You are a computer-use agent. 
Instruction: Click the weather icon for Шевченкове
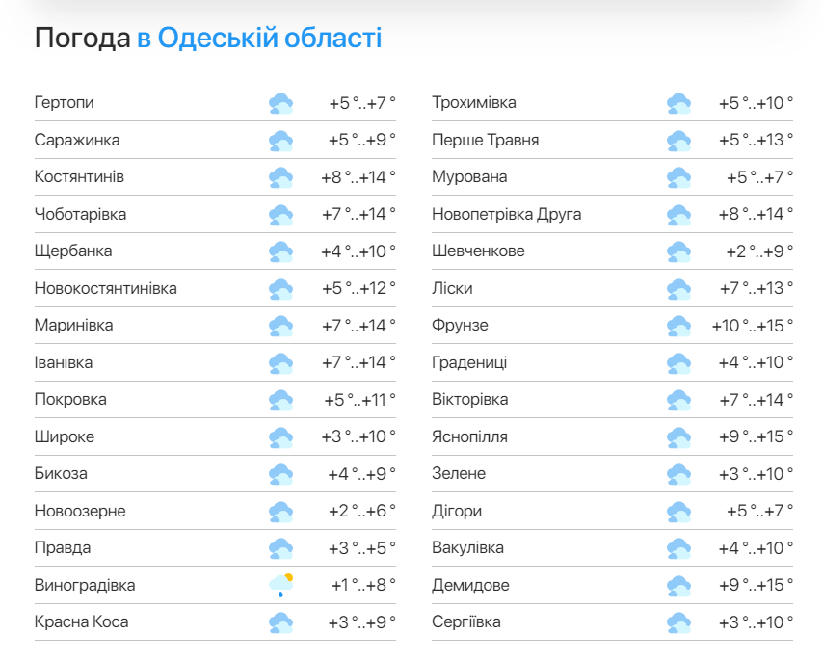pos(678,251)
